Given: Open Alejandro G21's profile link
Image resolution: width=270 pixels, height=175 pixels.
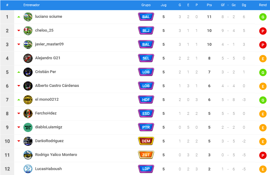Looking at the screenshot, I should click(48, 58).
